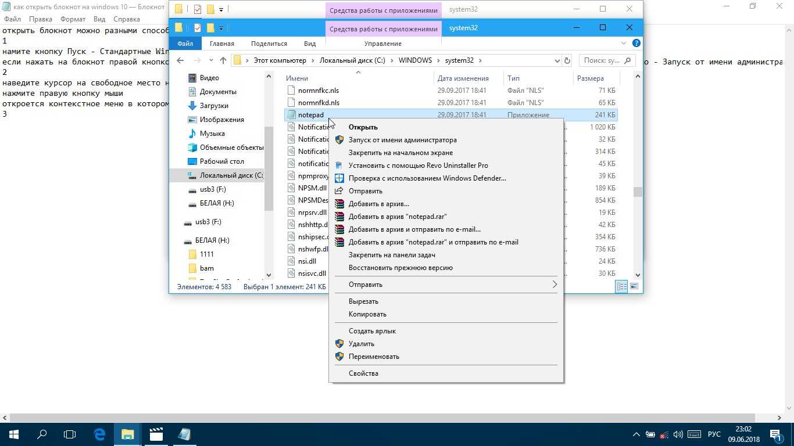Open Notepad's Формат menu
The width and height of the screenshot is (794, 446).
73,19
